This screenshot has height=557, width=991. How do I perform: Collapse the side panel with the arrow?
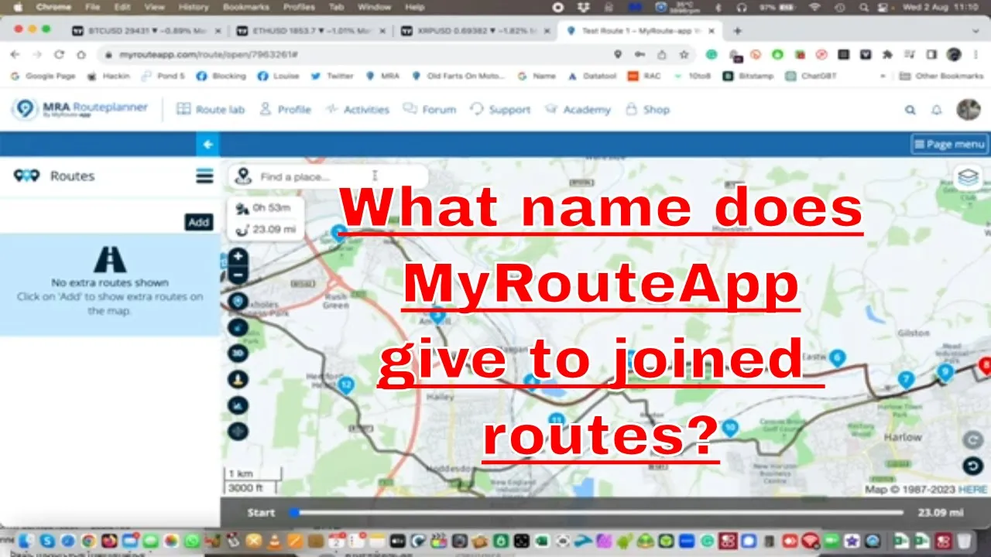207,144
